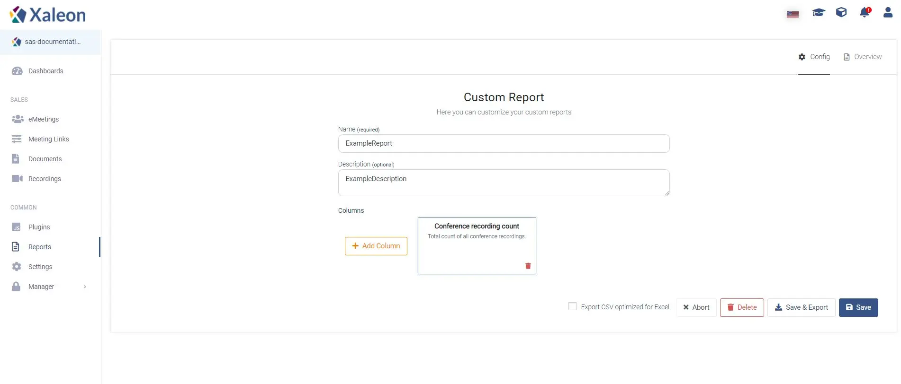
Task: Click the Settings gear icon in sidebar
Action: 17,267
